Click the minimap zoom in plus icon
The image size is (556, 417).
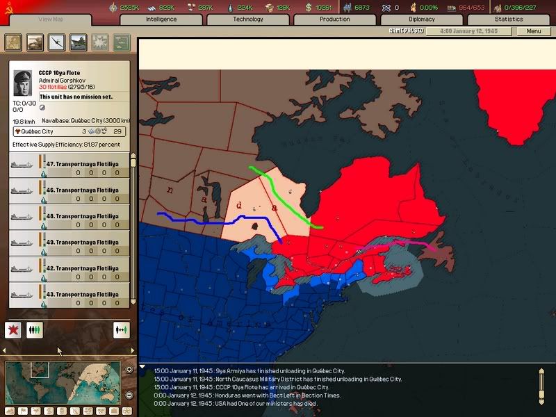tap(129, 370)
